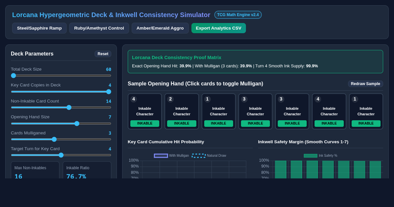Viewport: 394px width, 207px height.
Task: Load the Steel/Sapphire Ramp preset
Action: point(39,28)
